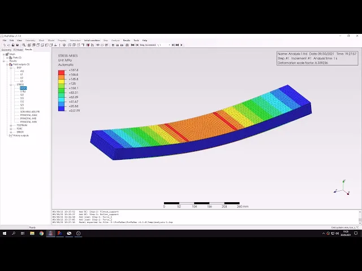Click the Open file toolbar icon

point(9,45)
